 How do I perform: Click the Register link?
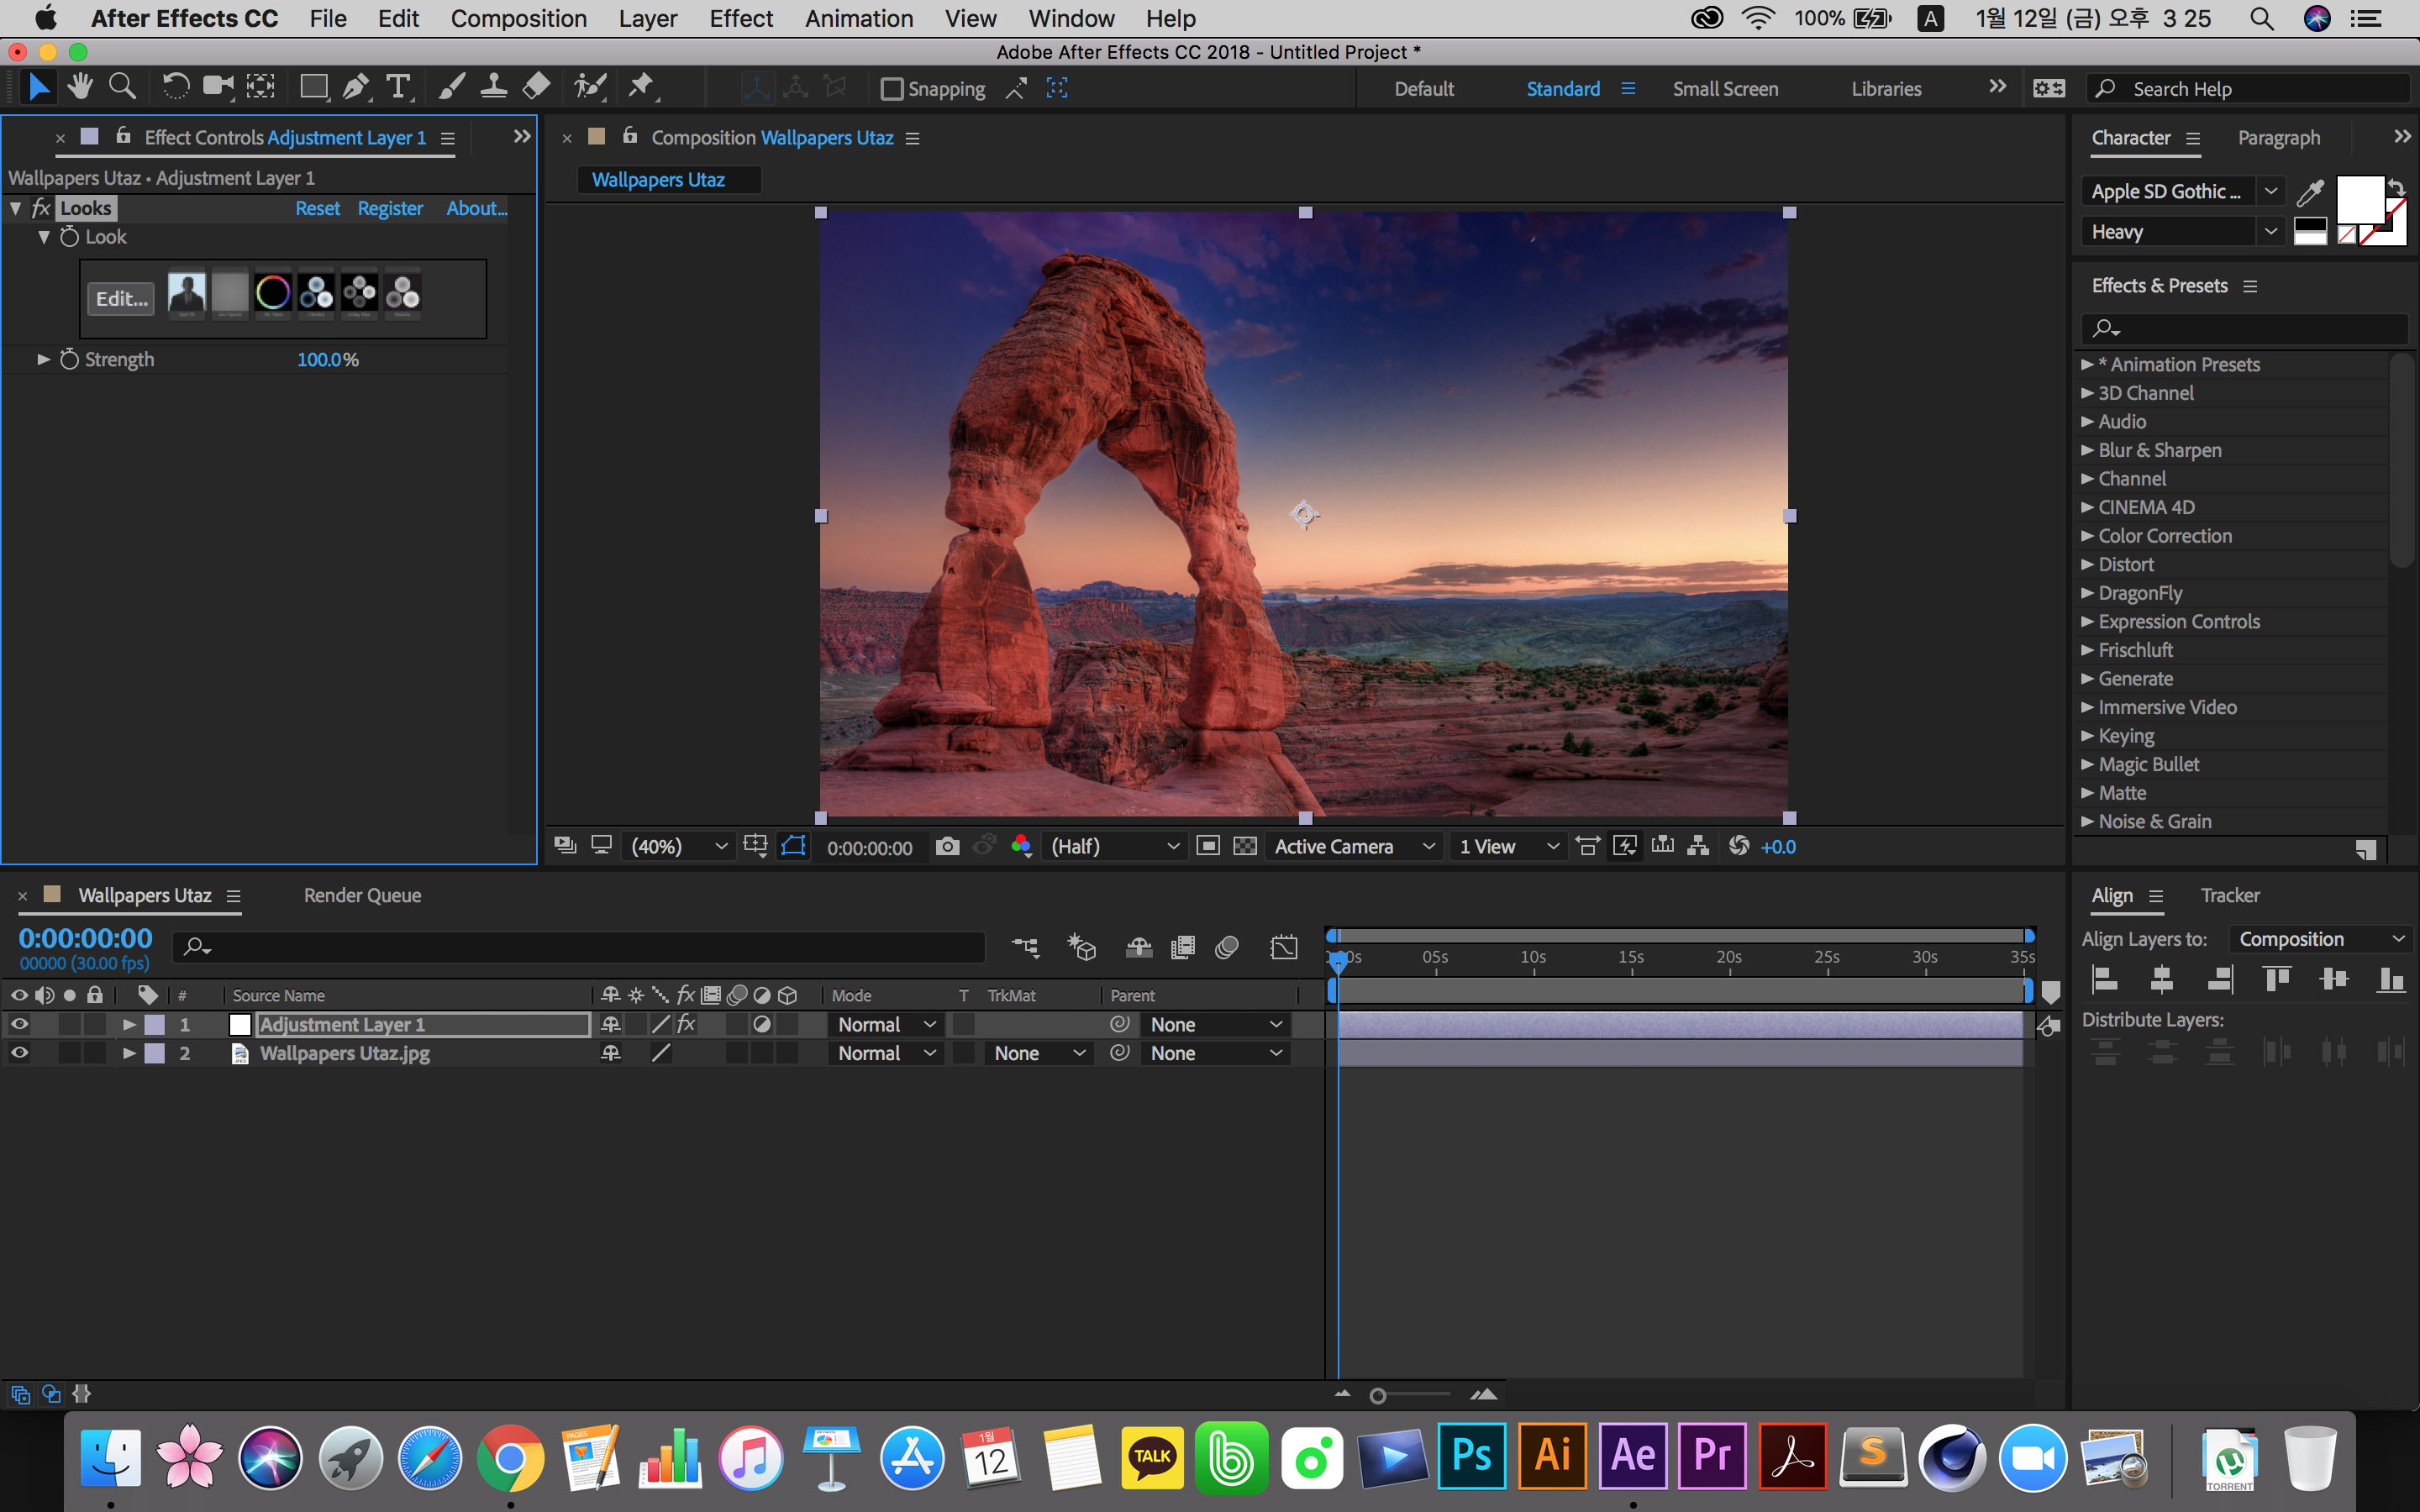click(x=390, y=208)
